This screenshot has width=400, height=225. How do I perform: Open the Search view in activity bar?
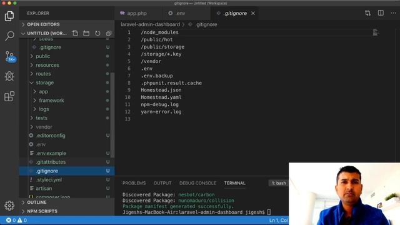[9, 36]
